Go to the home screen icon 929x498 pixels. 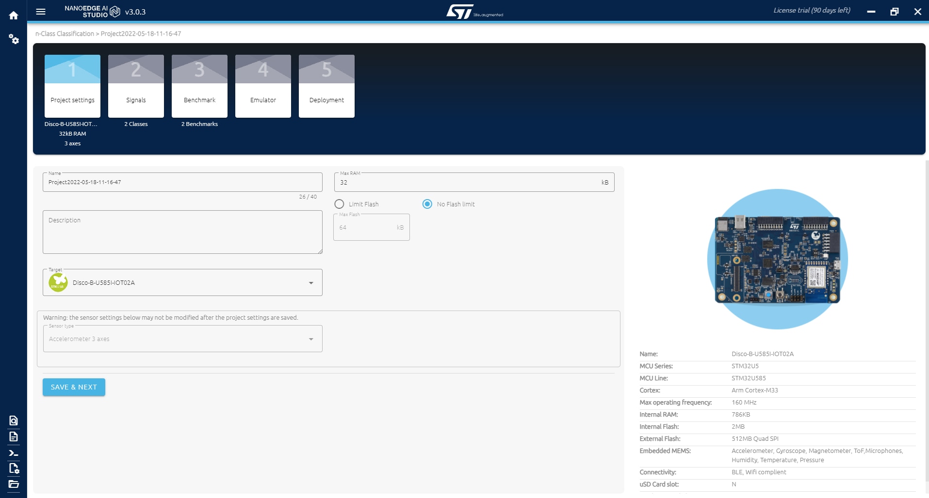(14, 16)
